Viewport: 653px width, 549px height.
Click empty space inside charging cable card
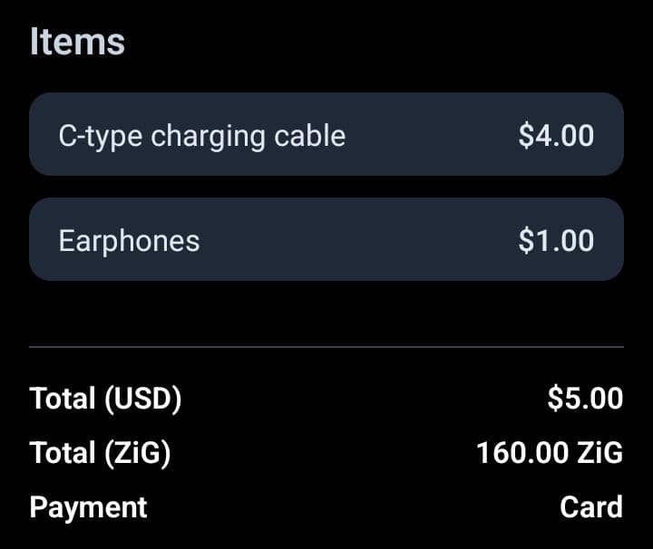click(431, 135)
